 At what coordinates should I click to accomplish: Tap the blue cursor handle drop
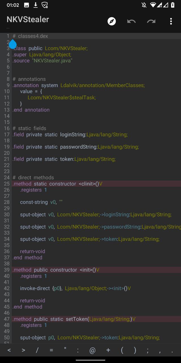point(13,44)
